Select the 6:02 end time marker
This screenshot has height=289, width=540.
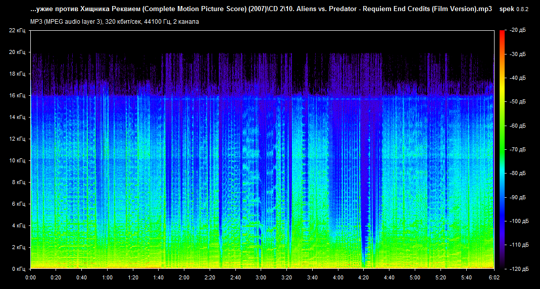[494, 277]
